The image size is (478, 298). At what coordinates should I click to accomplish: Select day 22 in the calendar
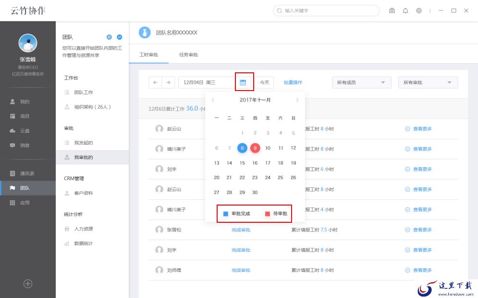(242, 178)
